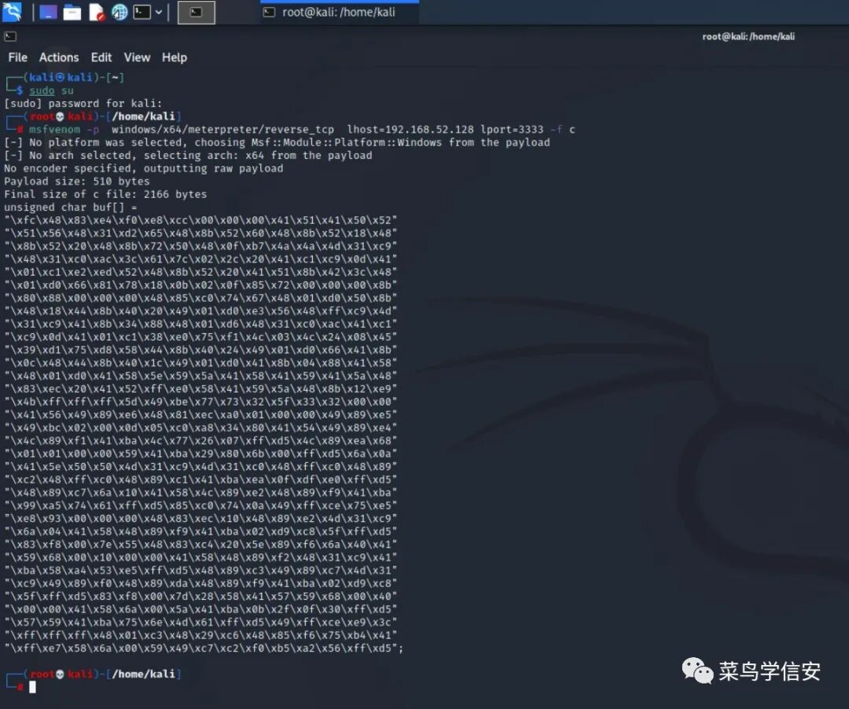
Task: Click the terminal cursor at the bottom prompt
Action: click(32, 687)
